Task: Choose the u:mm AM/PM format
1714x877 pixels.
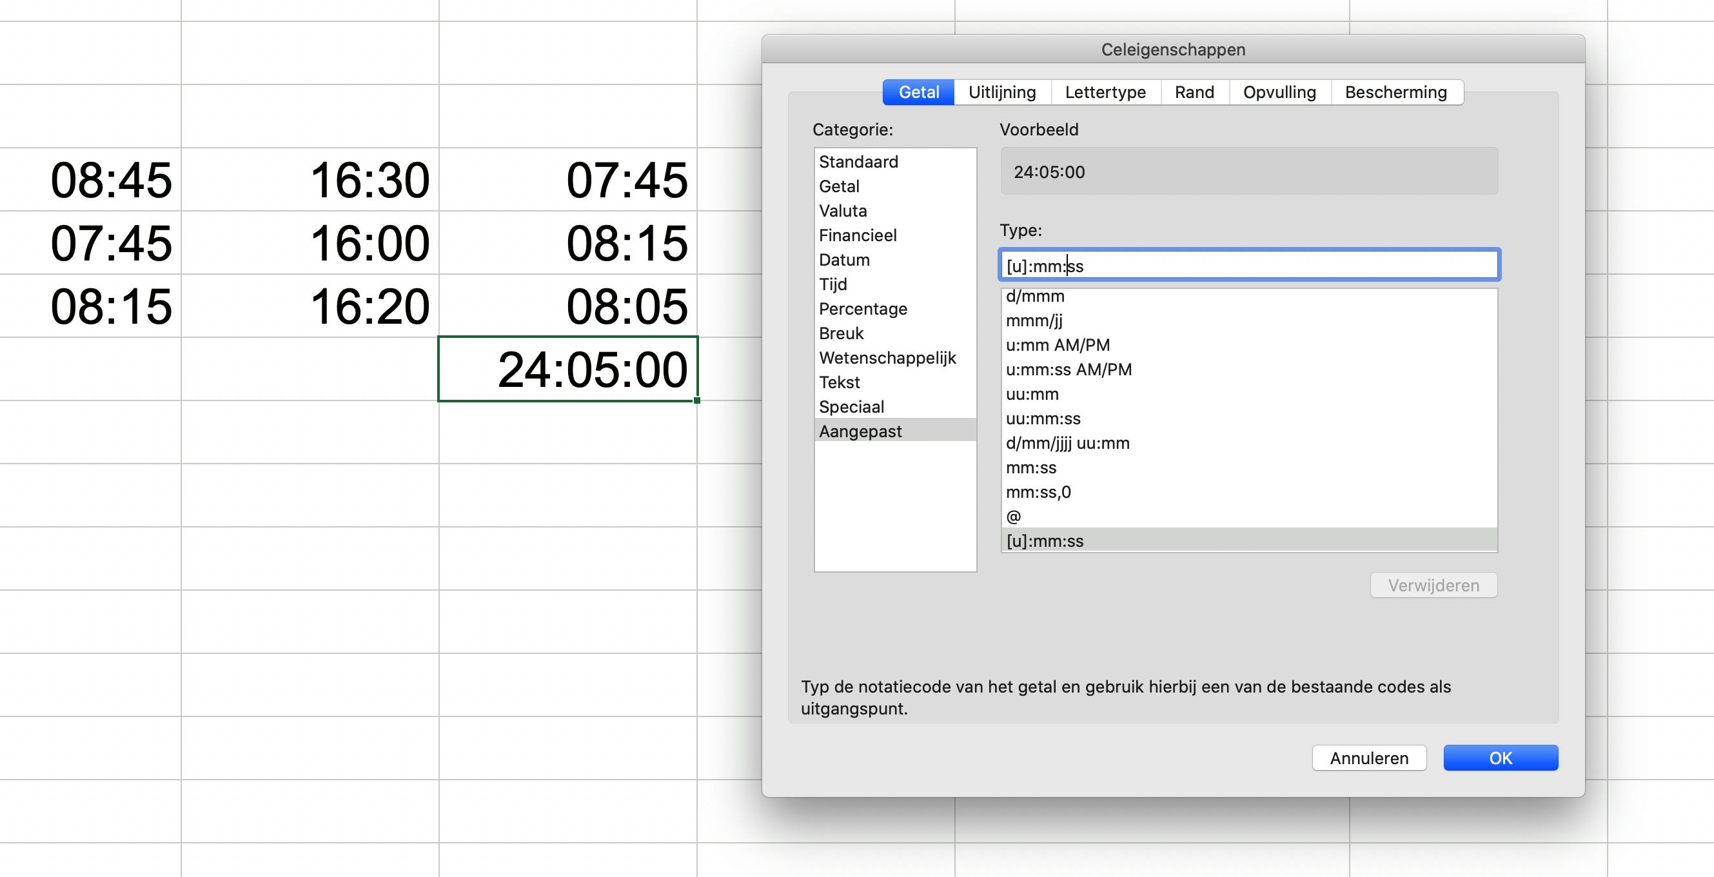Action: tap(1058, 345)
